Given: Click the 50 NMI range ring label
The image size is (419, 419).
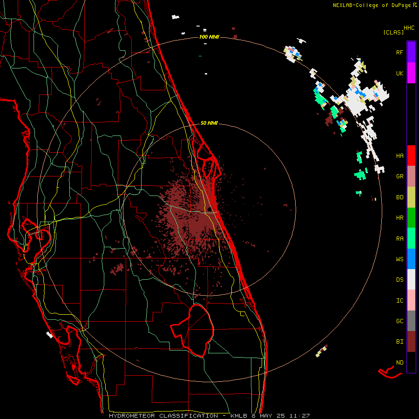Looking at the screenshot, I should point(209,123).
